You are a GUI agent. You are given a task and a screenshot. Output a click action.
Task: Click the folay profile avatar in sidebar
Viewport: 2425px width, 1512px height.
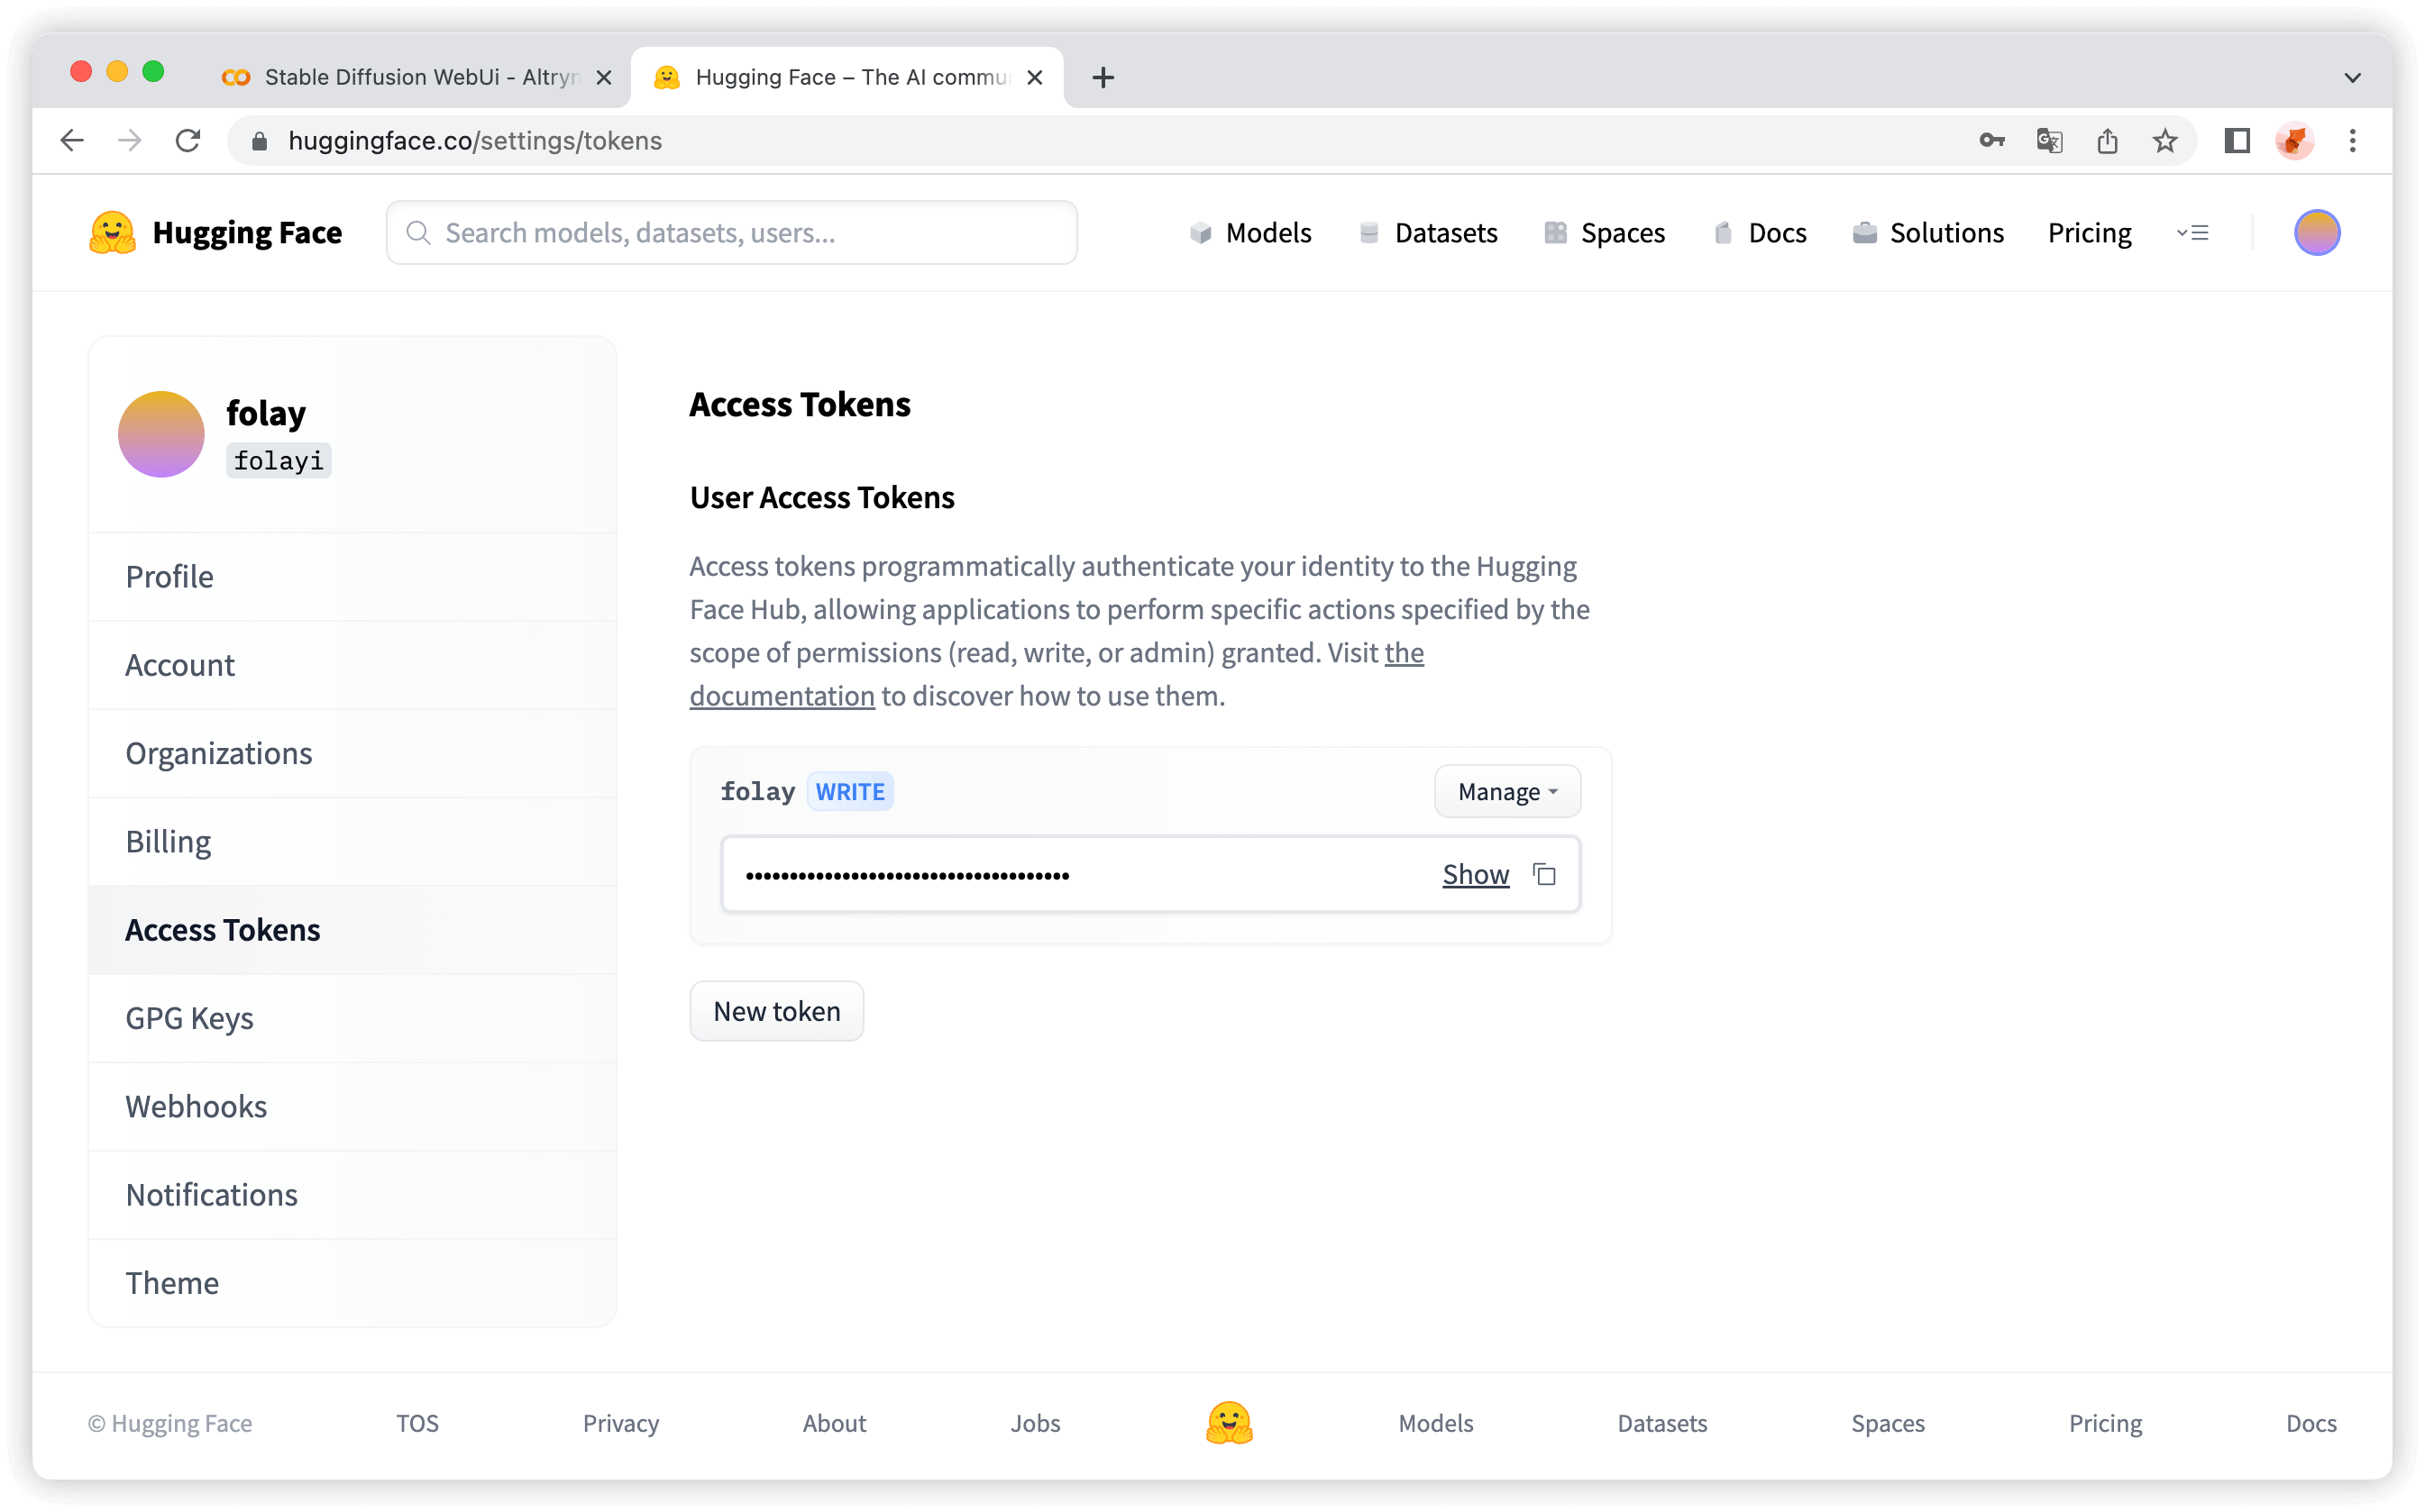coord(161,434)
